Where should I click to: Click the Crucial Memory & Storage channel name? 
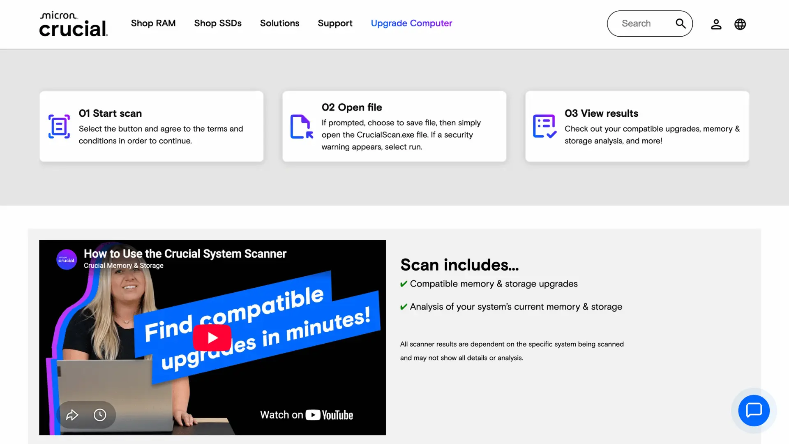[124, 266]
